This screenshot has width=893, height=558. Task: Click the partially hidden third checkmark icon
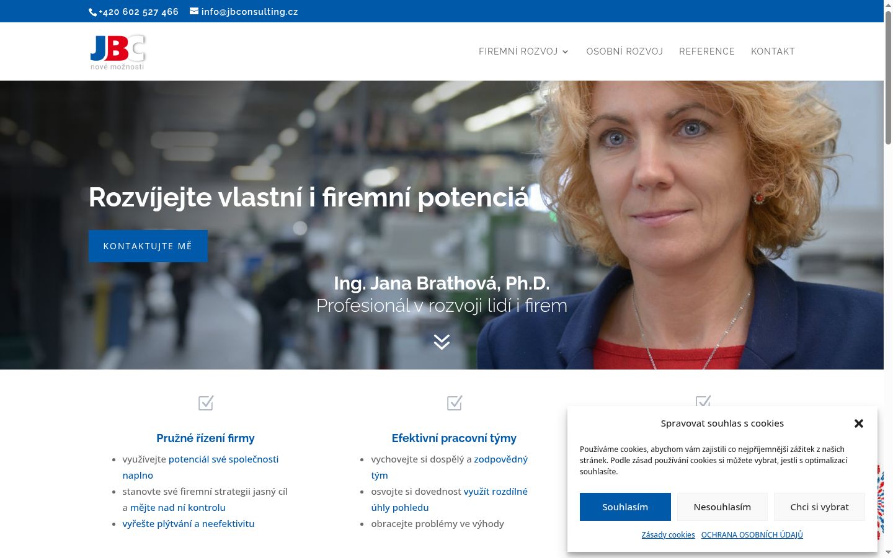click(x=703, y=401)
